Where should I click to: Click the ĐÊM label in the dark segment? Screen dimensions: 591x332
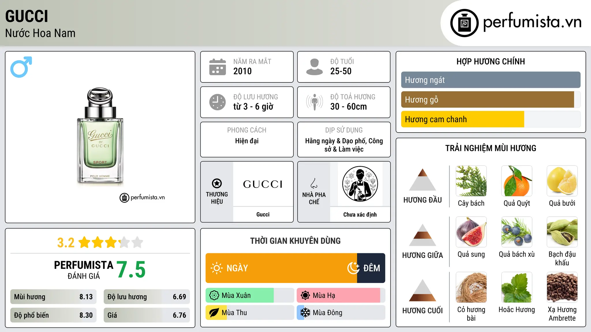pos(372,268)
